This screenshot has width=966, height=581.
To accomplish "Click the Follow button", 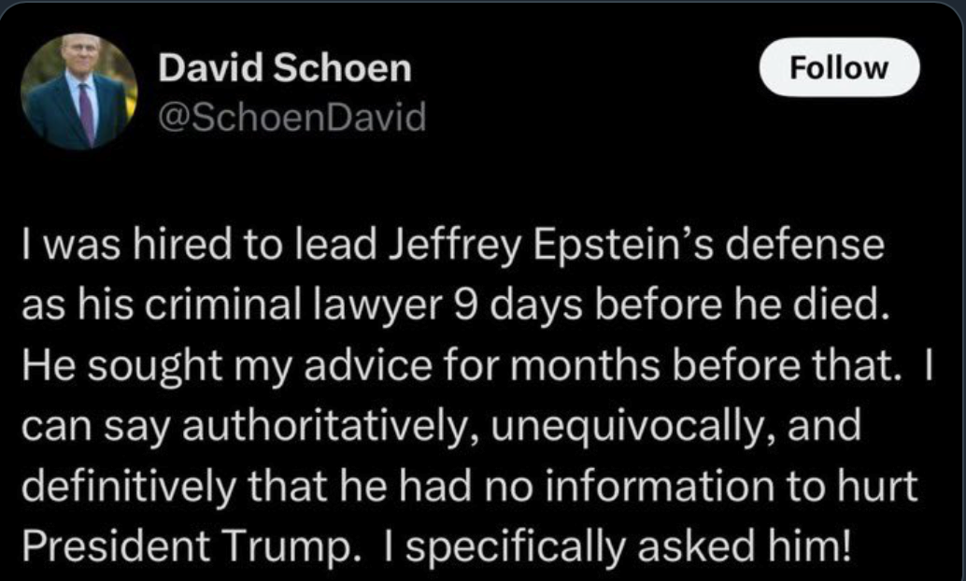I will point(839,67).
